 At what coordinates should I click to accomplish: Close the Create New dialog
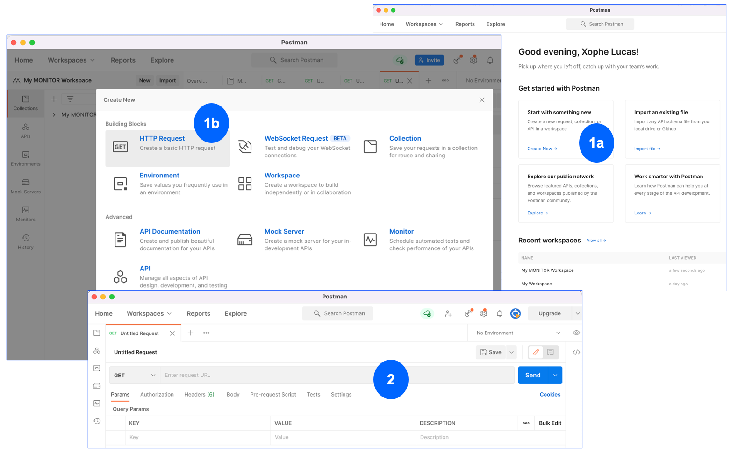point(482,100)
